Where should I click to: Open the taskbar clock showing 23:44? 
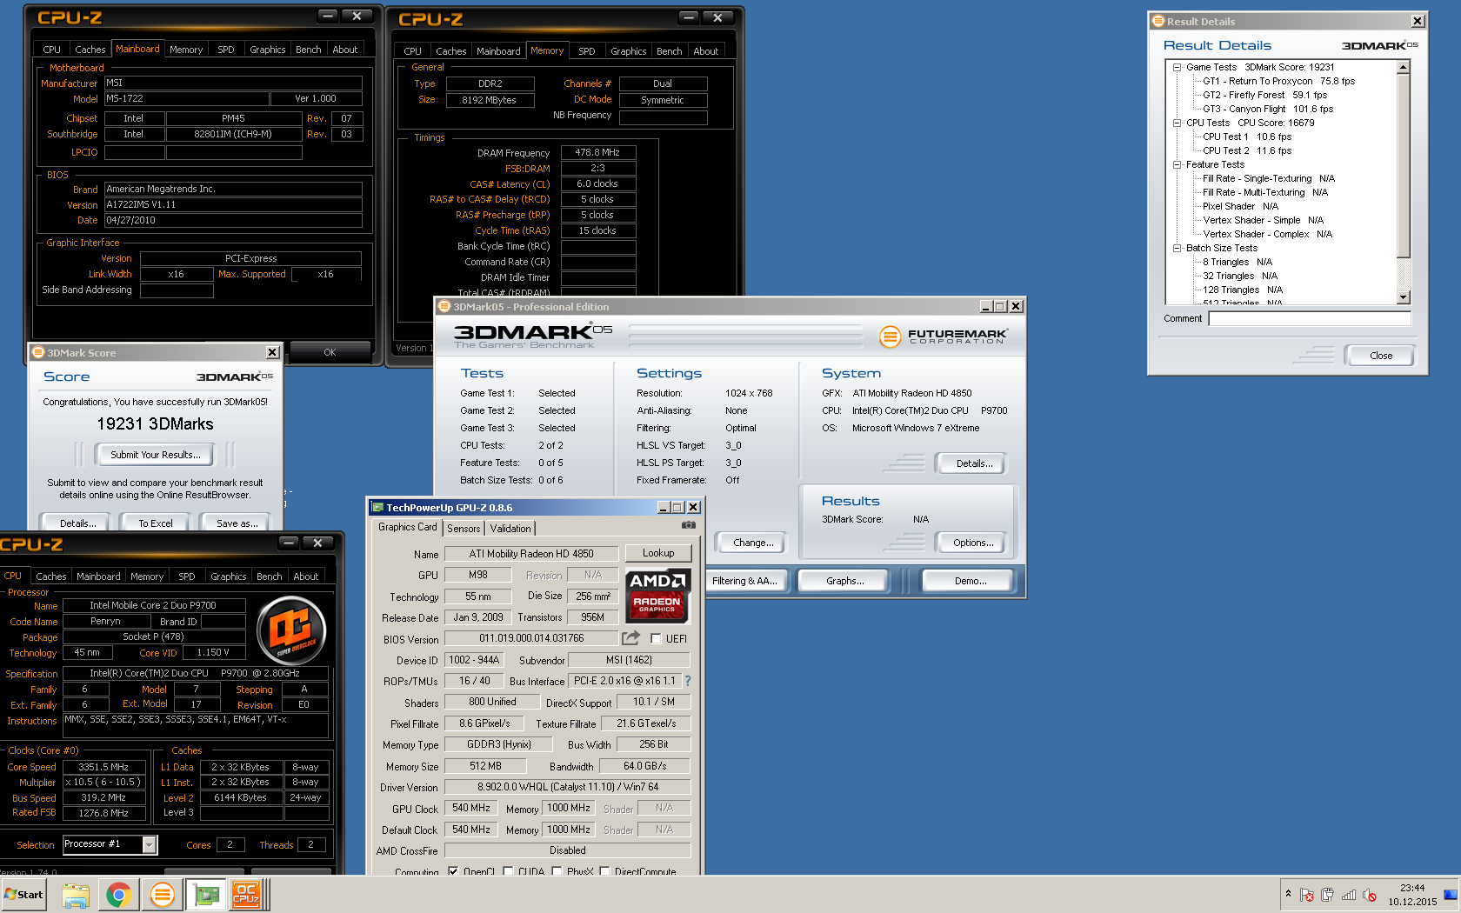pos(1412,895)
